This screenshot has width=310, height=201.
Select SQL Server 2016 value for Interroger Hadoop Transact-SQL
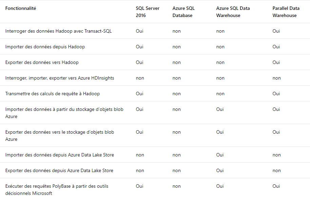tap(139, 31)
